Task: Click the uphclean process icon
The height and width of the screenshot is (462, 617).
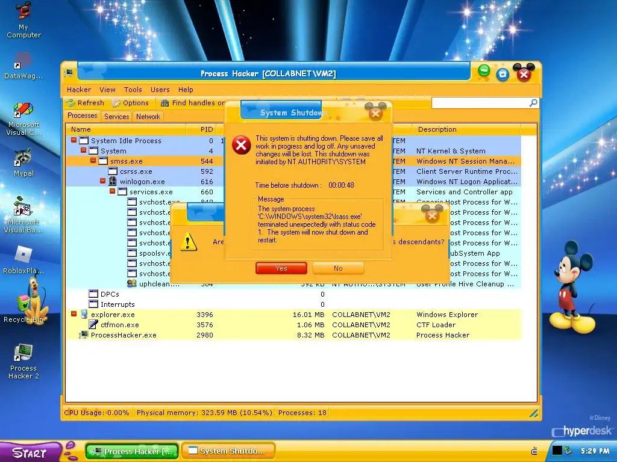Action: pyautogui.click(x=132, y=283)
